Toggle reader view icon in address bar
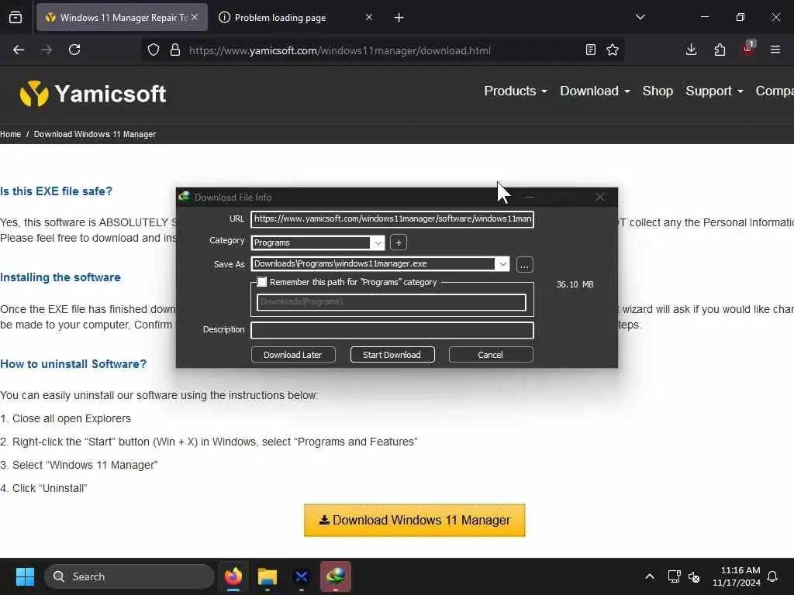Viewport: 794px width, 595px height. click(x=590, y=50)
